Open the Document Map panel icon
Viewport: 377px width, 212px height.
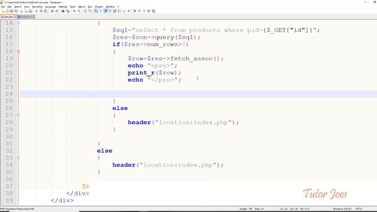(x=114, y=11)
